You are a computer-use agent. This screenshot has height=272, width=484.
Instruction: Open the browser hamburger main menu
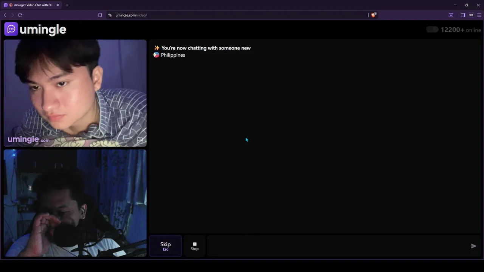tap(479, 15)
